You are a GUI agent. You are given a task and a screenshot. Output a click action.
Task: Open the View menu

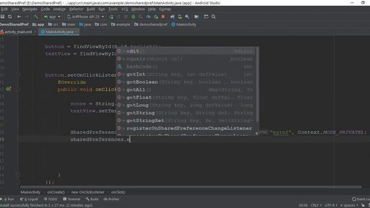[15, 9]
